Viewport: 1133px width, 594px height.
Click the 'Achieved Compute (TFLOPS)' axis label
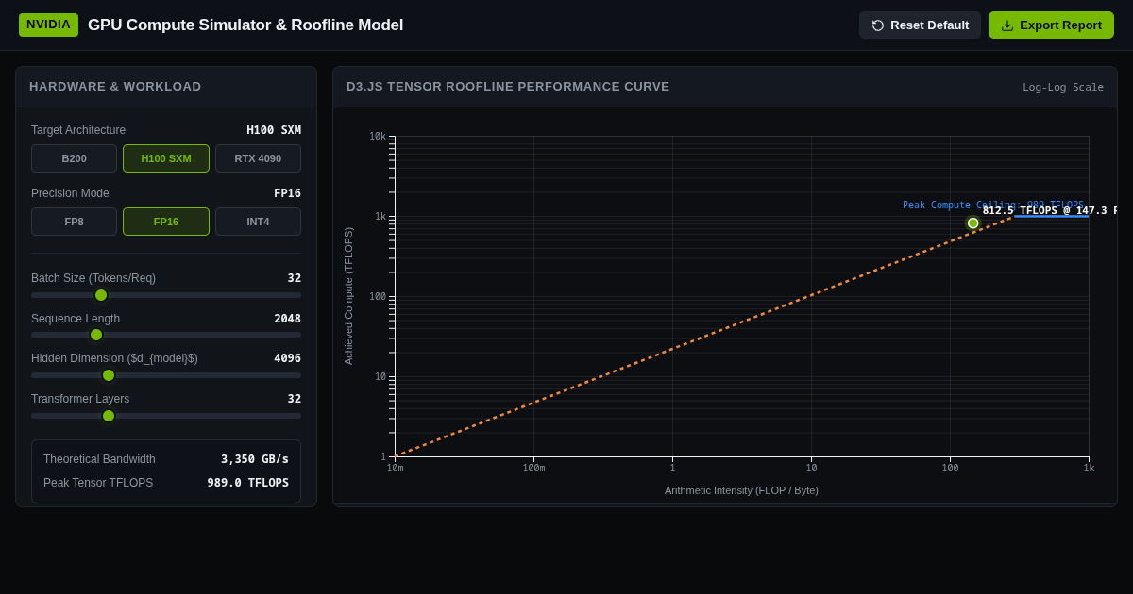pos(348,296)
